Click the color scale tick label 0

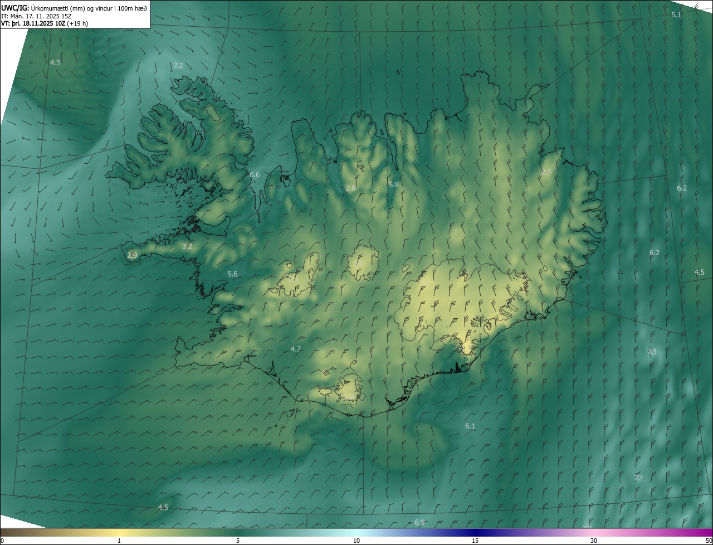pos(2,541)
